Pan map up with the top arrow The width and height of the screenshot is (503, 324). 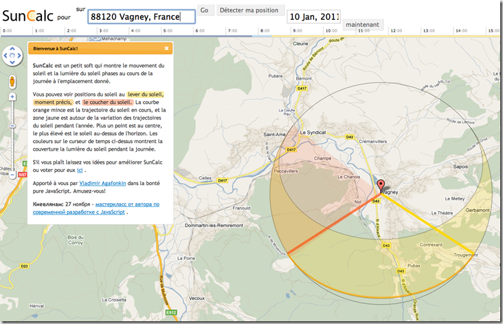(x=12, y=48)
